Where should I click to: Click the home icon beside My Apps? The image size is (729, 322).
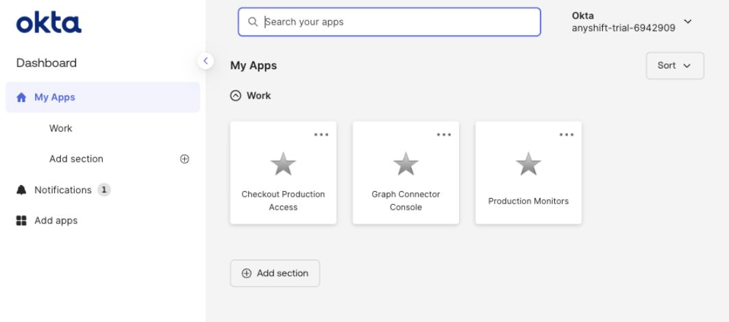click(x=21, y=97)
